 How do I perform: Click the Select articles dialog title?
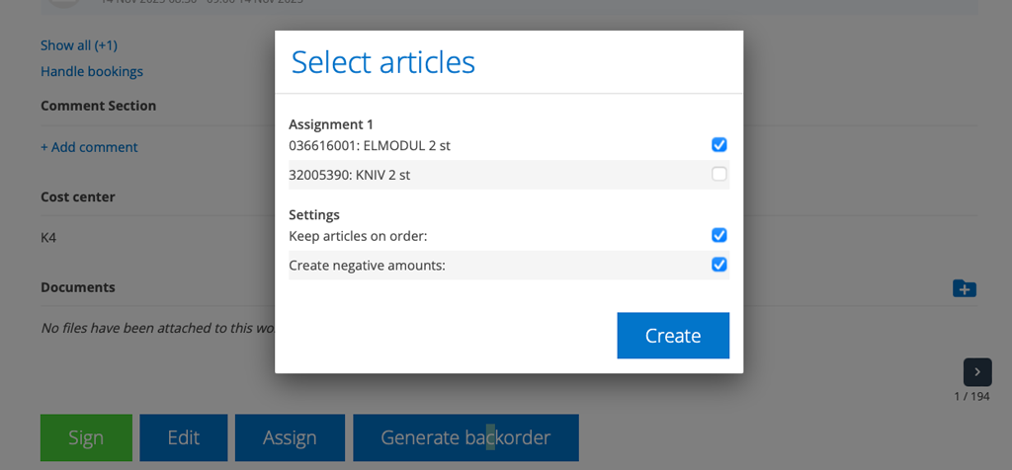[382, 62]
